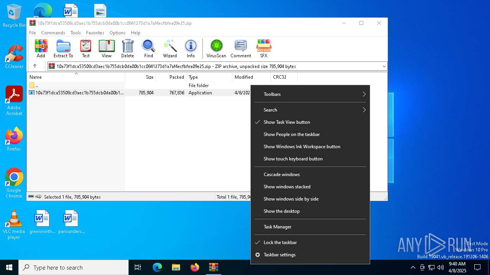Click the Extract To toolbar icon

[x=63, y=49]
